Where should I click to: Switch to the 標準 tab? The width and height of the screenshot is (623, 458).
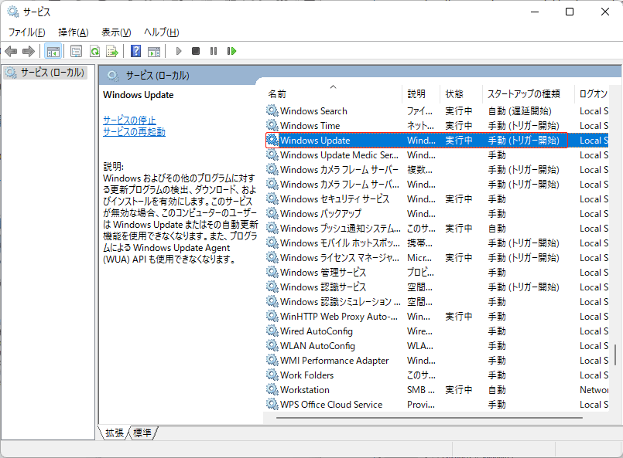coord(142,433)
